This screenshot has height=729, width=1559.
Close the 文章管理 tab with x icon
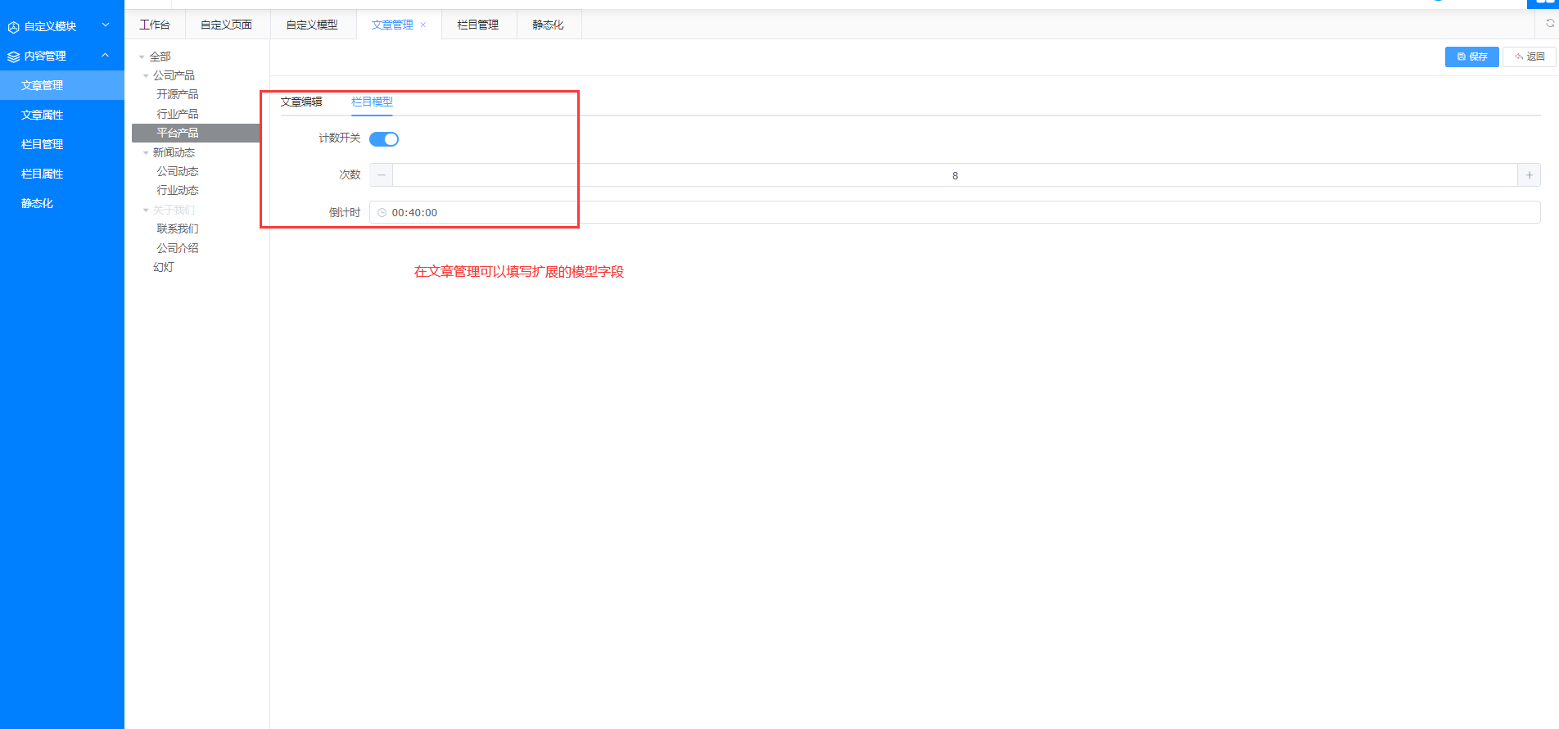(x=423, y=25)
